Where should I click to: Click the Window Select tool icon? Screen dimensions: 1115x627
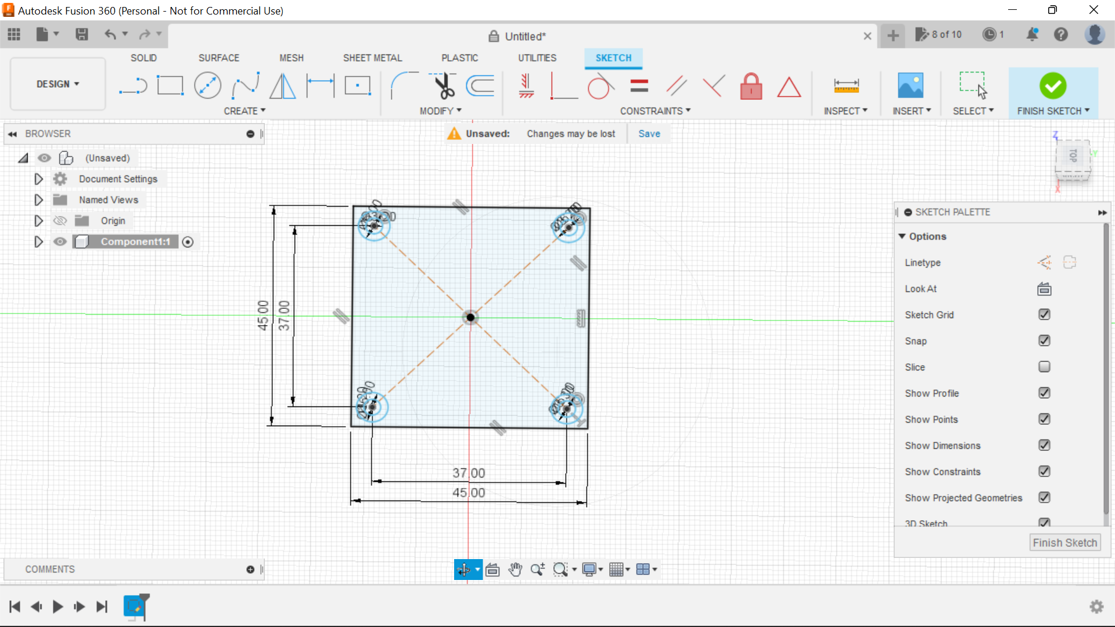[973, 85]
